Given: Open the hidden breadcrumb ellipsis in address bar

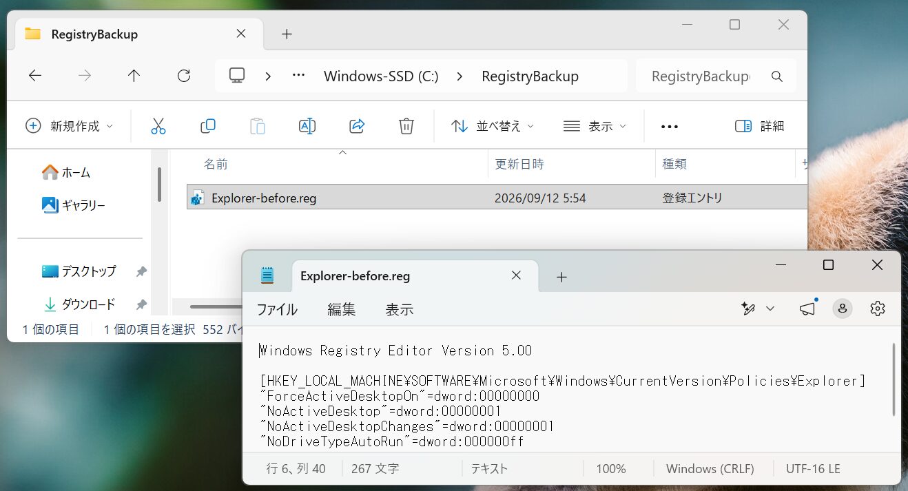Looking at the screenshot, I should click(298, 76).
